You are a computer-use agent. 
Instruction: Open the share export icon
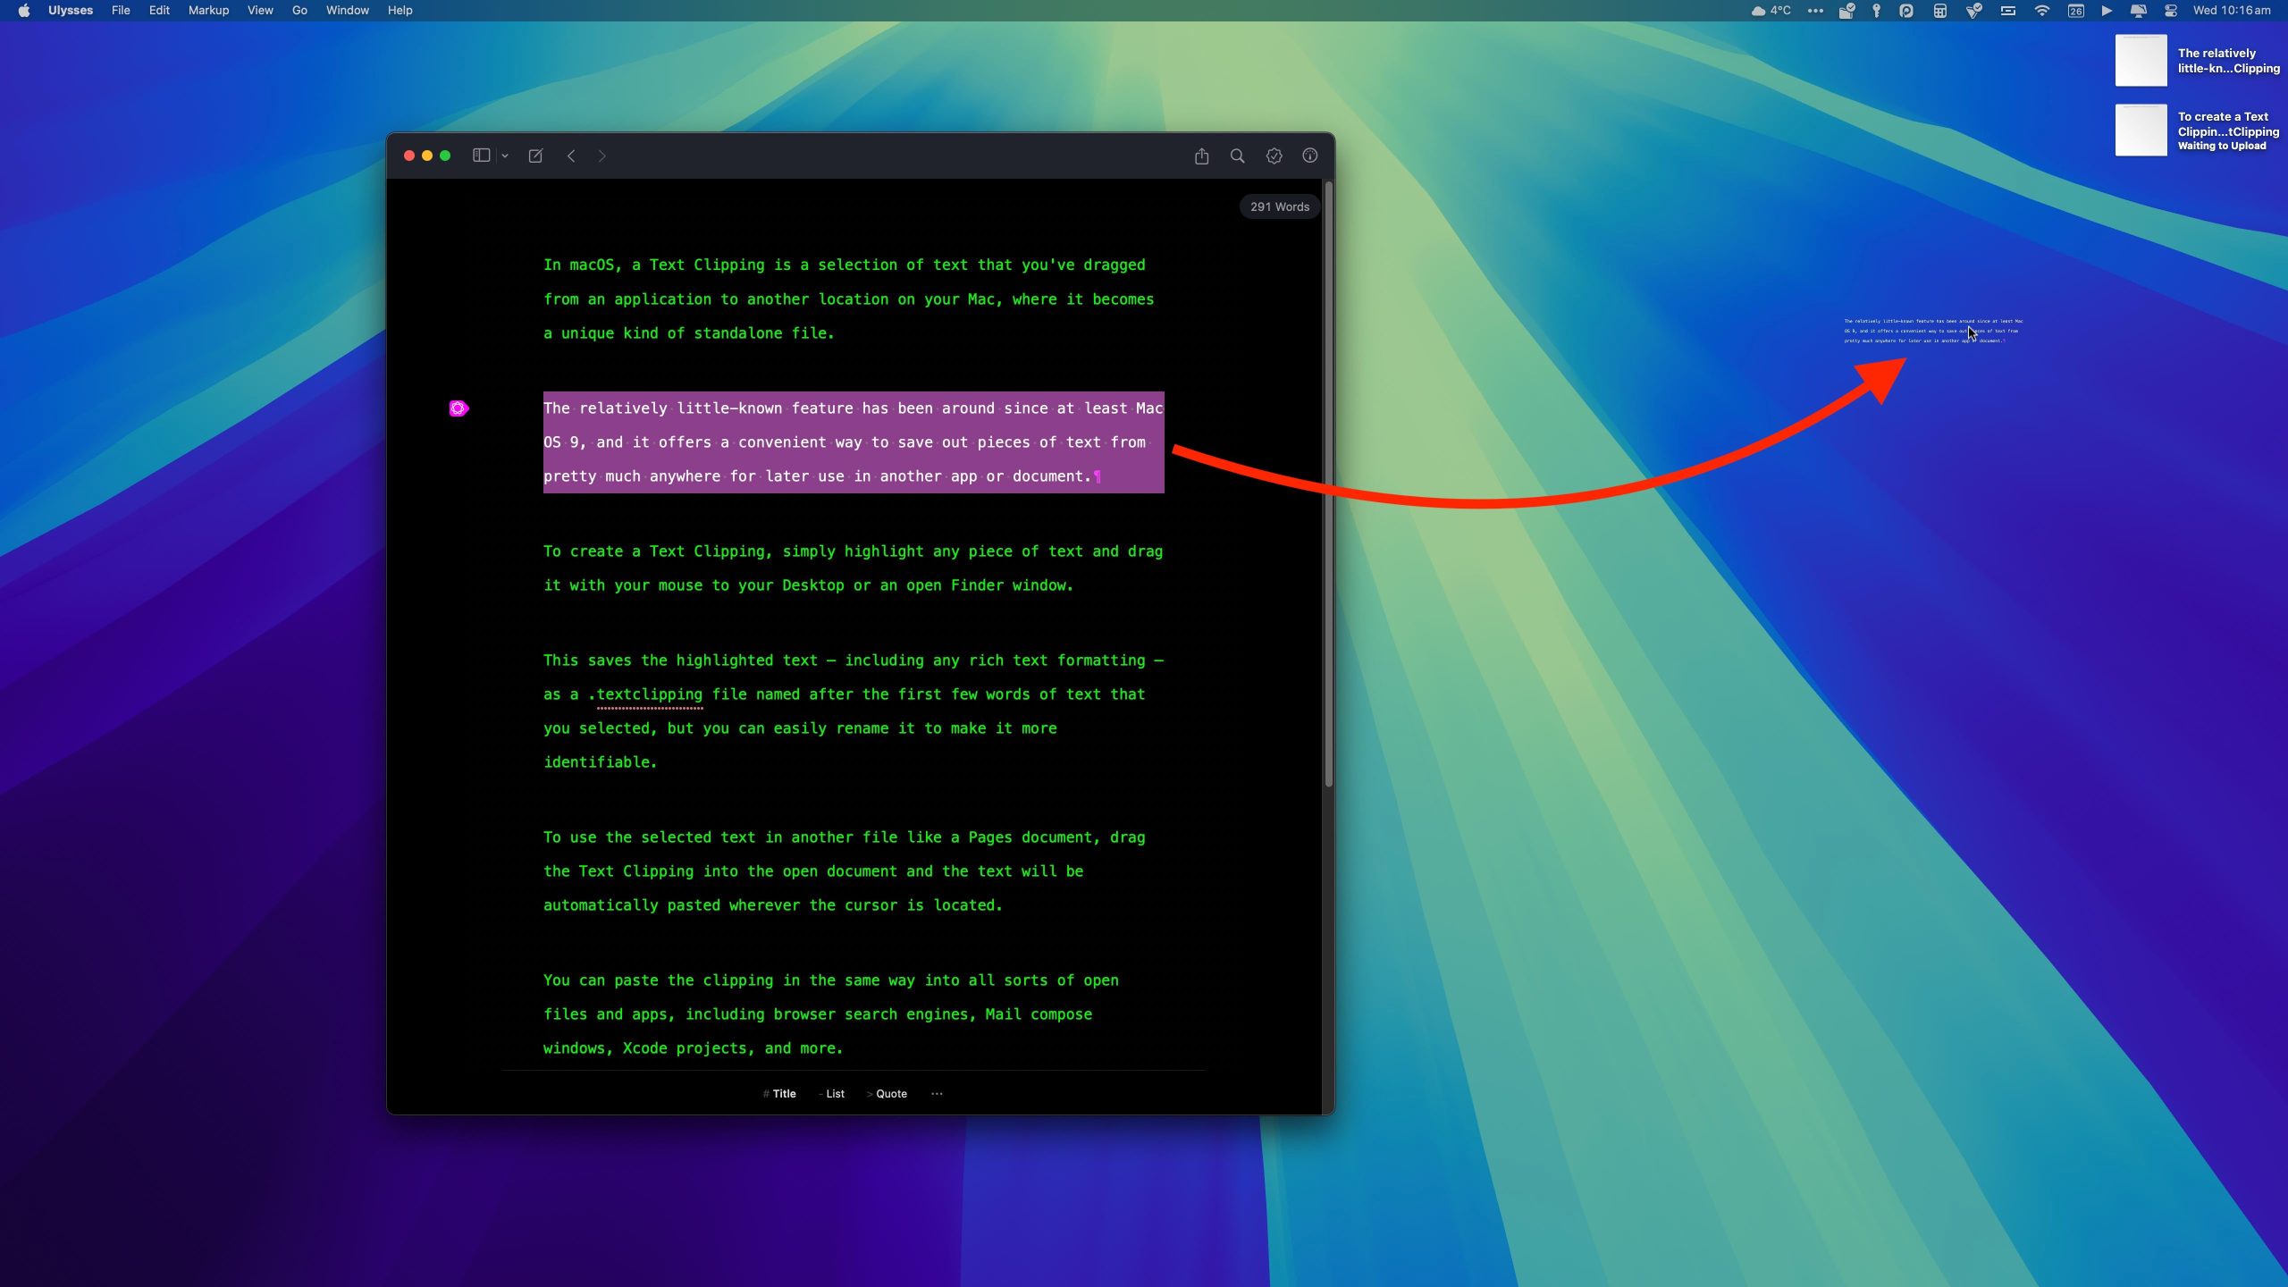[1201, 156]
